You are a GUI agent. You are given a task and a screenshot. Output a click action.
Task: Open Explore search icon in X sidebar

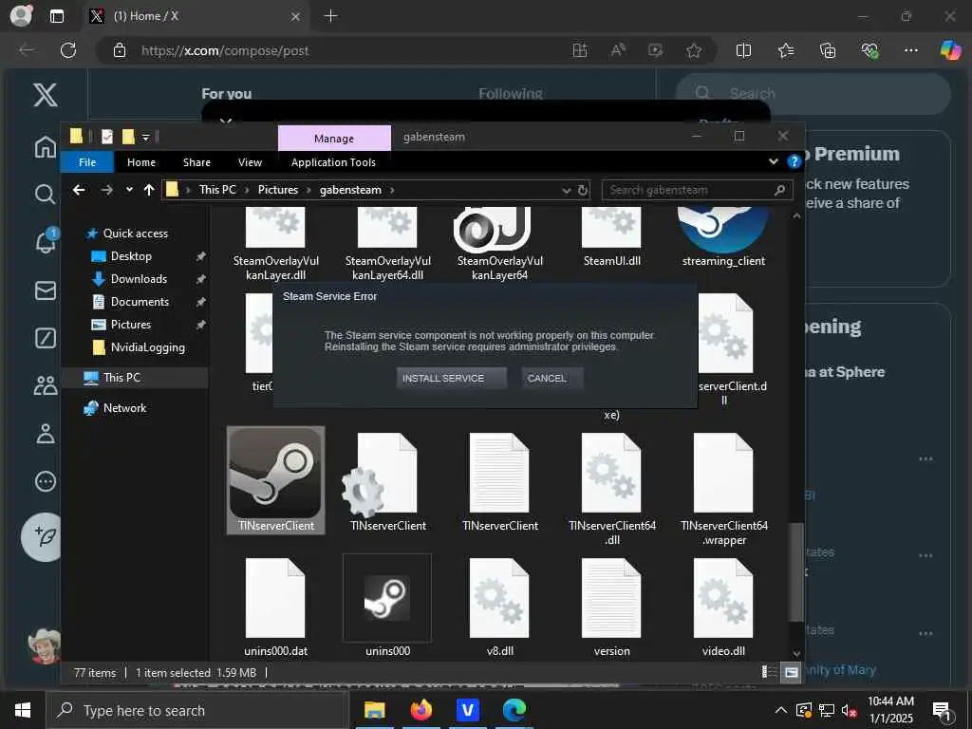tap(45, 194)
